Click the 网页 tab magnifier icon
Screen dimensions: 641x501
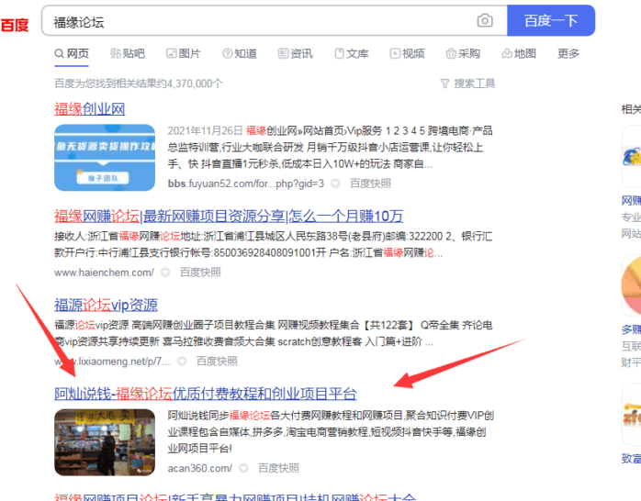(x=60, y=53)
